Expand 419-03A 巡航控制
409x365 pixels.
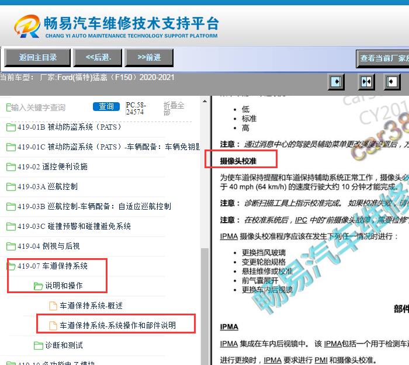click(x=47, y=186)
